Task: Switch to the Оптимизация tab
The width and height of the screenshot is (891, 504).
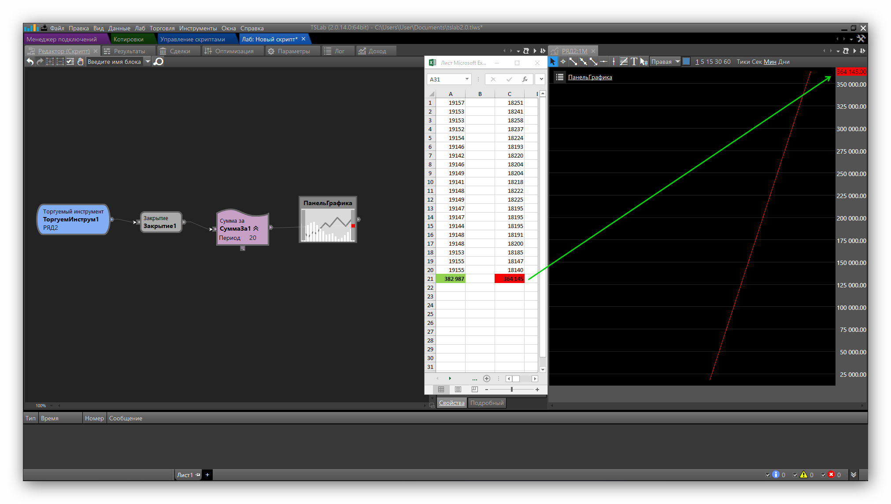Action: 234,51
